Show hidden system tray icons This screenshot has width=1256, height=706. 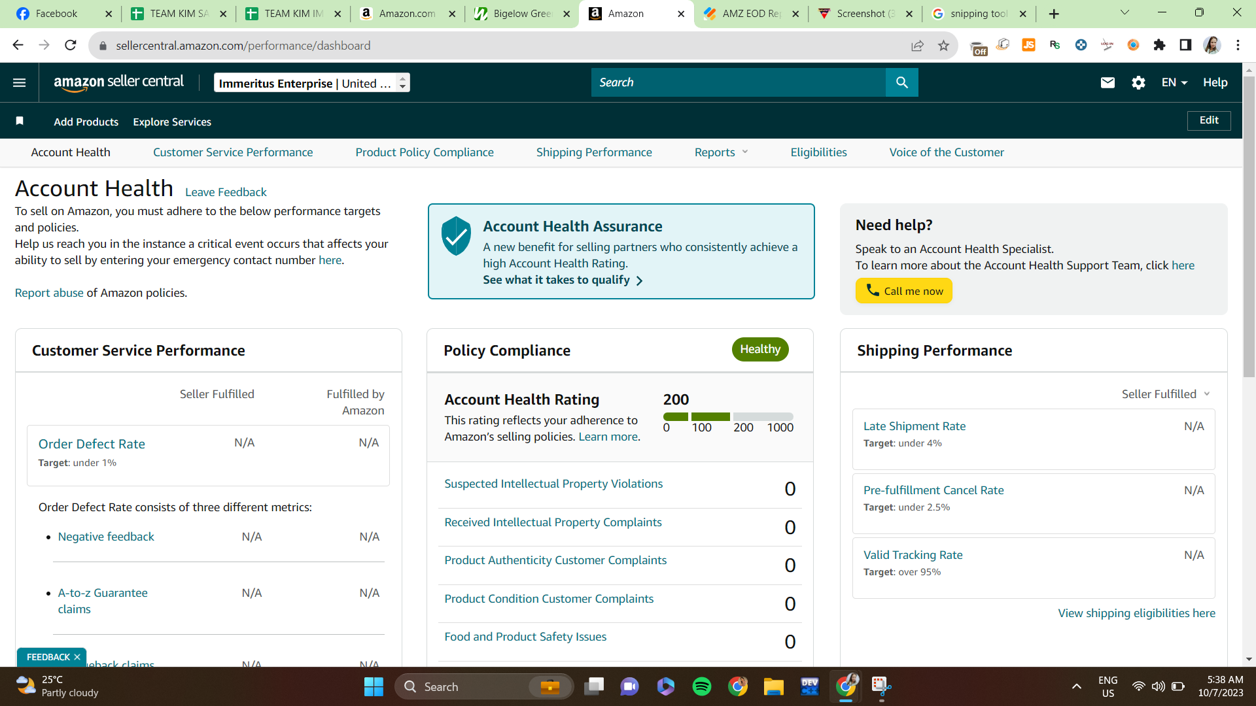tap(1076, 686)
